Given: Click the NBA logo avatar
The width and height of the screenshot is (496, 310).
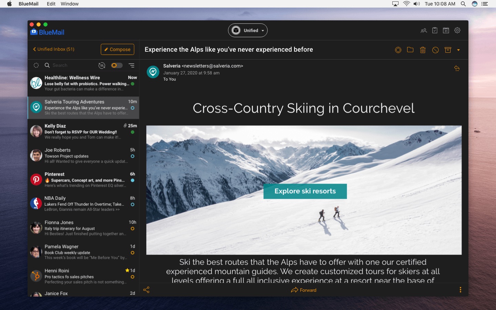Looking at the screenshot, I should tap(36, 204).
